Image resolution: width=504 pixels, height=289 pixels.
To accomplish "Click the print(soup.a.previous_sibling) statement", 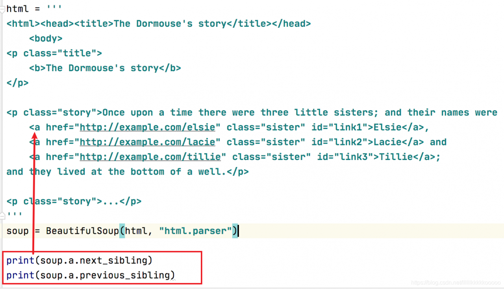I will [91, 275].
